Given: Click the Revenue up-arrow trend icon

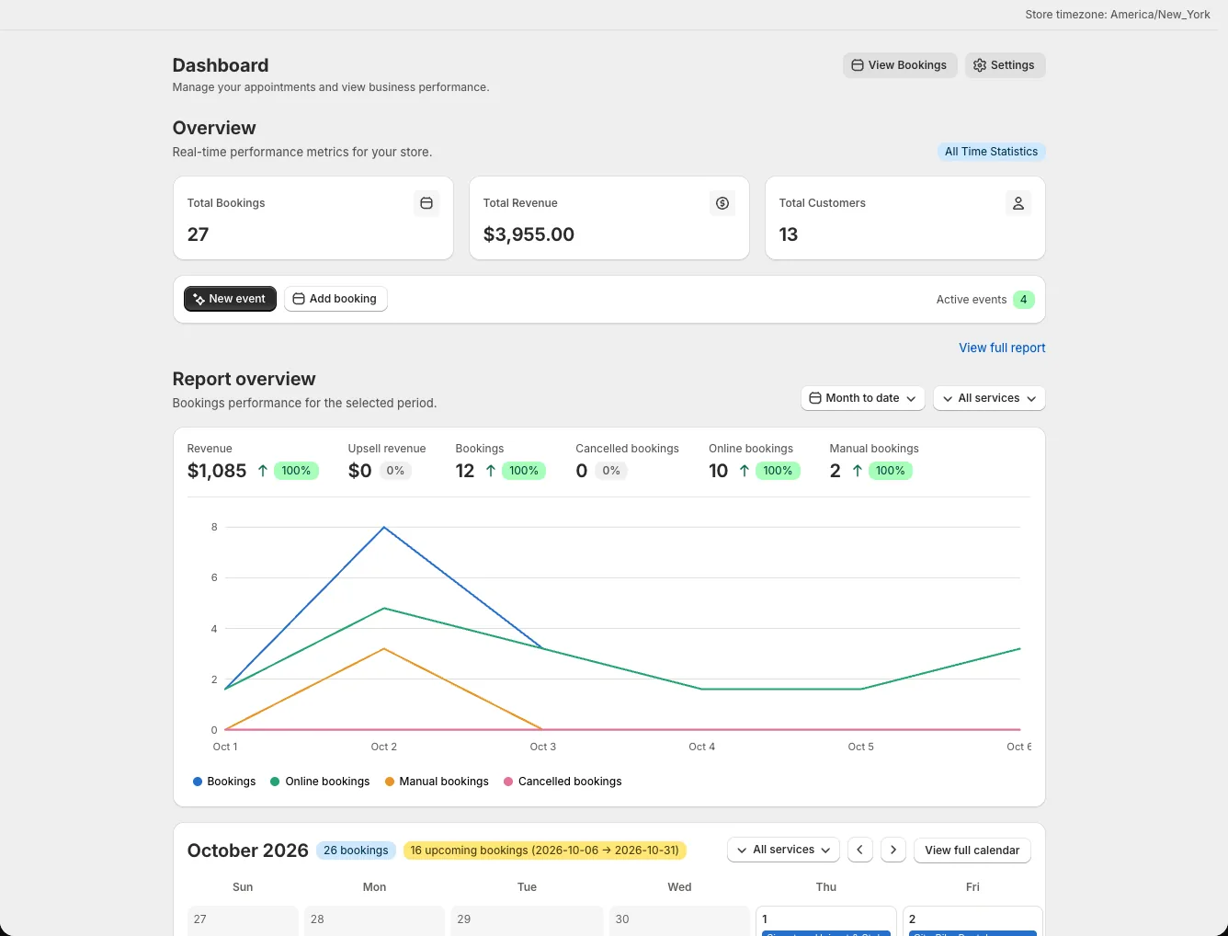Looking at the screenshot, I should pyautogui.click(x=263, y=471).
